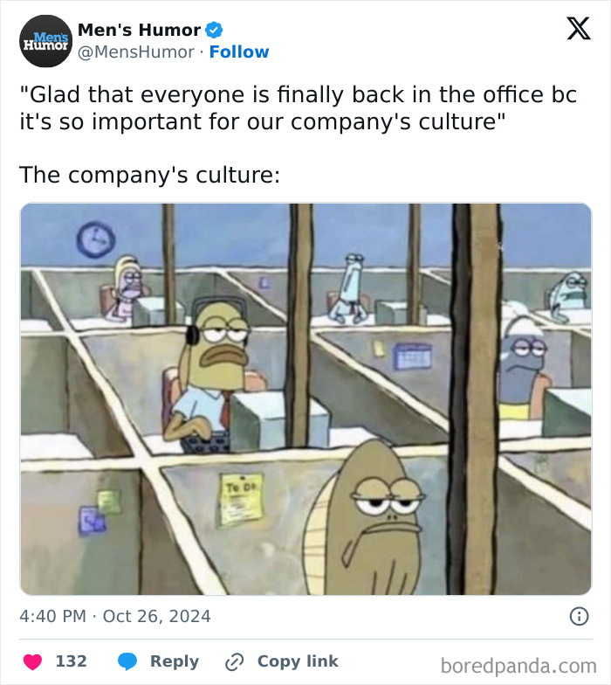Screen dimensions: 611x685
Task: Click the Copy link text
Action: click(298, 661)
